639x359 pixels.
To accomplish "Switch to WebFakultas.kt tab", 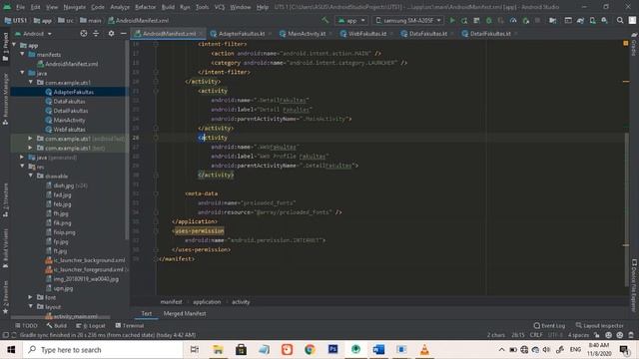I will tap(366, 34).
